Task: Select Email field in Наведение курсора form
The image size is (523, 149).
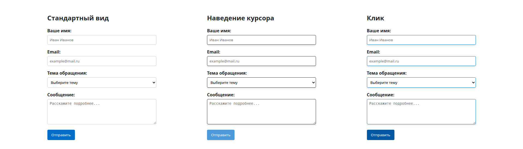Action: 261,61
